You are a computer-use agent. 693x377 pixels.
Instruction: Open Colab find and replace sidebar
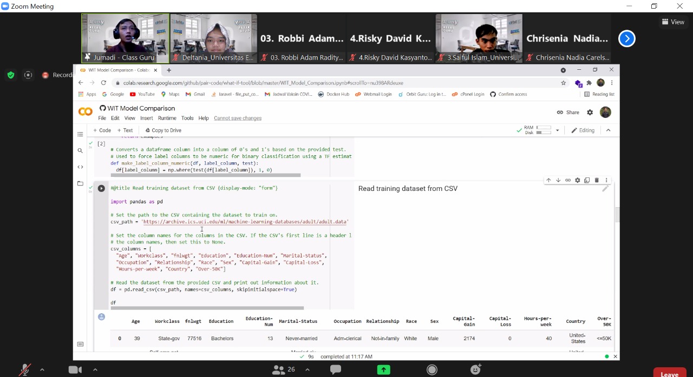[80, 150]
